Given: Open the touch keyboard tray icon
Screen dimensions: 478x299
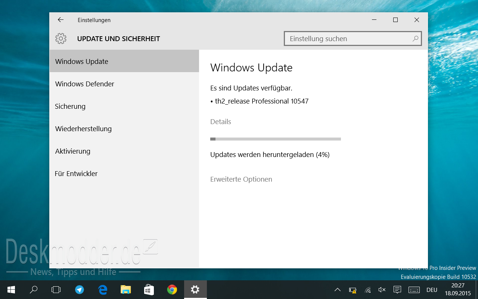Looking at the screenshot, I should (414, 290).
